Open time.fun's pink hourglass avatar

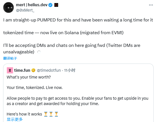[10, 70]
